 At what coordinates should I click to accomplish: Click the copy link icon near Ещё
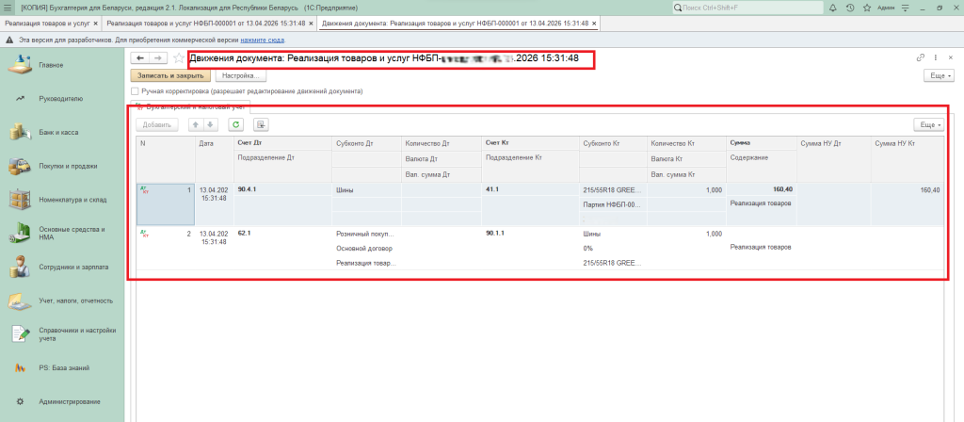tap(921, 58)
